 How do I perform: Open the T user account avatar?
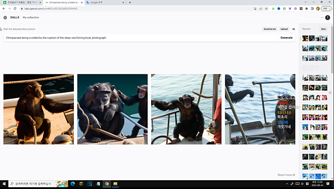328,18
